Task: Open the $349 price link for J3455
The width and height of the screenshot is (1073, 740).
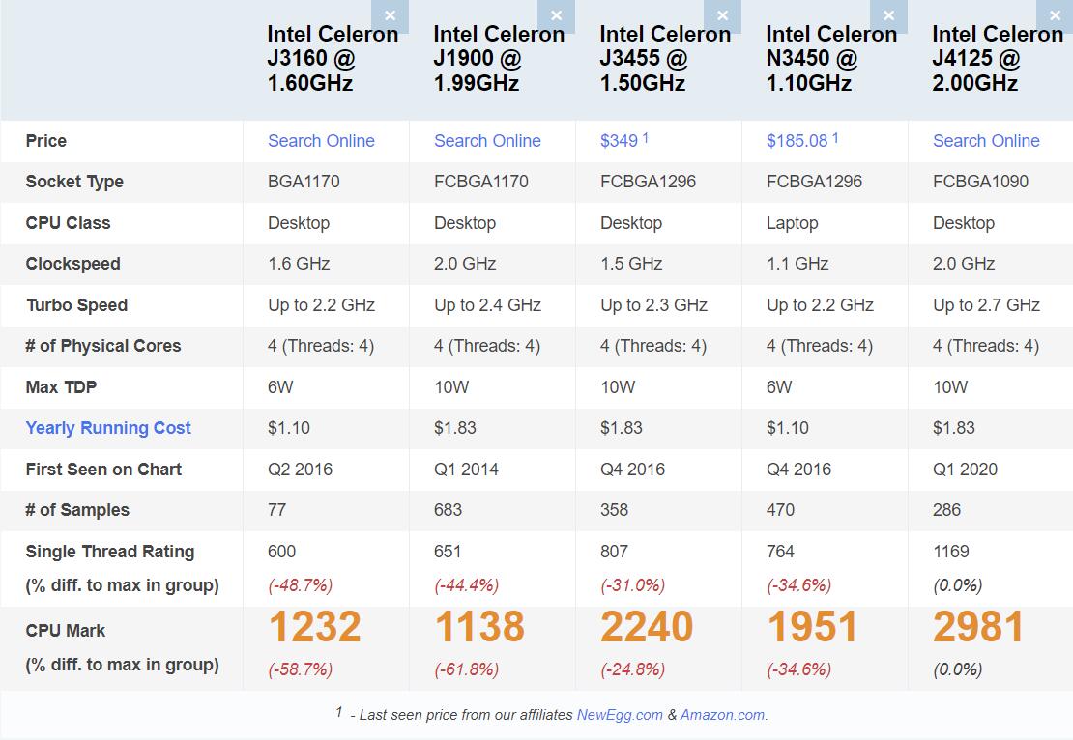Action: point(619,141)
